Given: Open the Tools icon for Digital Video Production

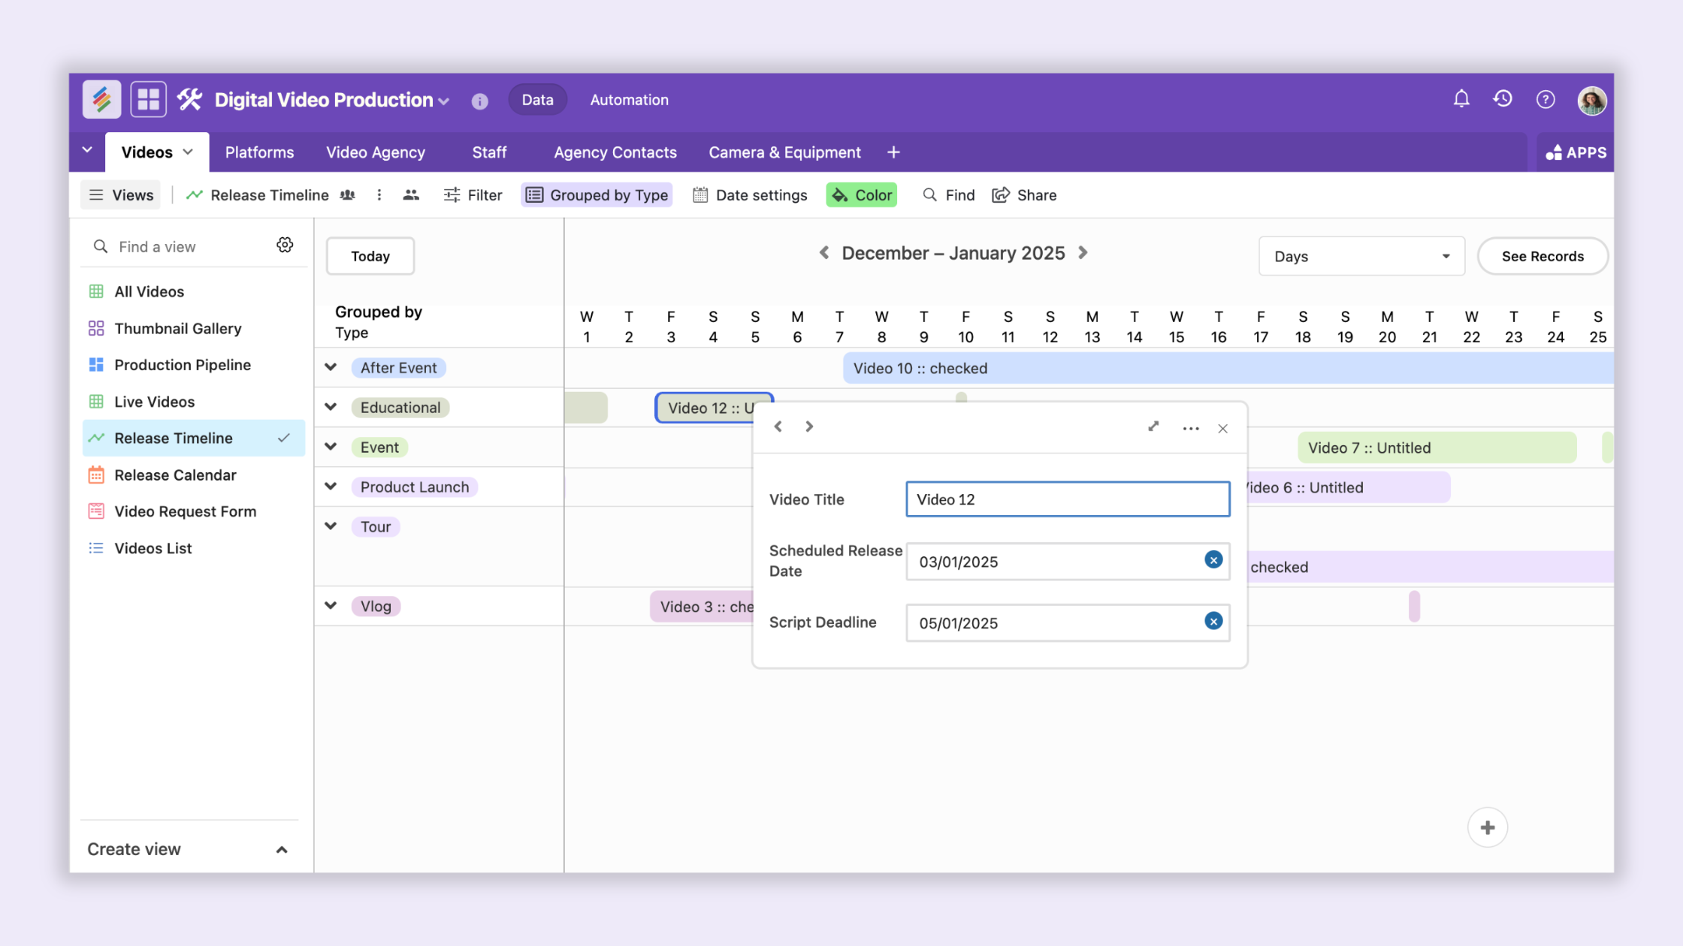Looking at the screenshot, I should point(189,99).
